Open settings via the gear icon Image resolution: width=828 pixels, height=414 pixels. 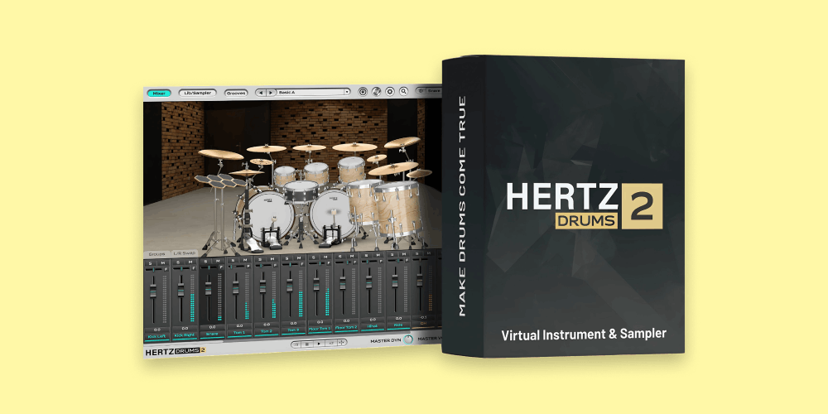390,91
